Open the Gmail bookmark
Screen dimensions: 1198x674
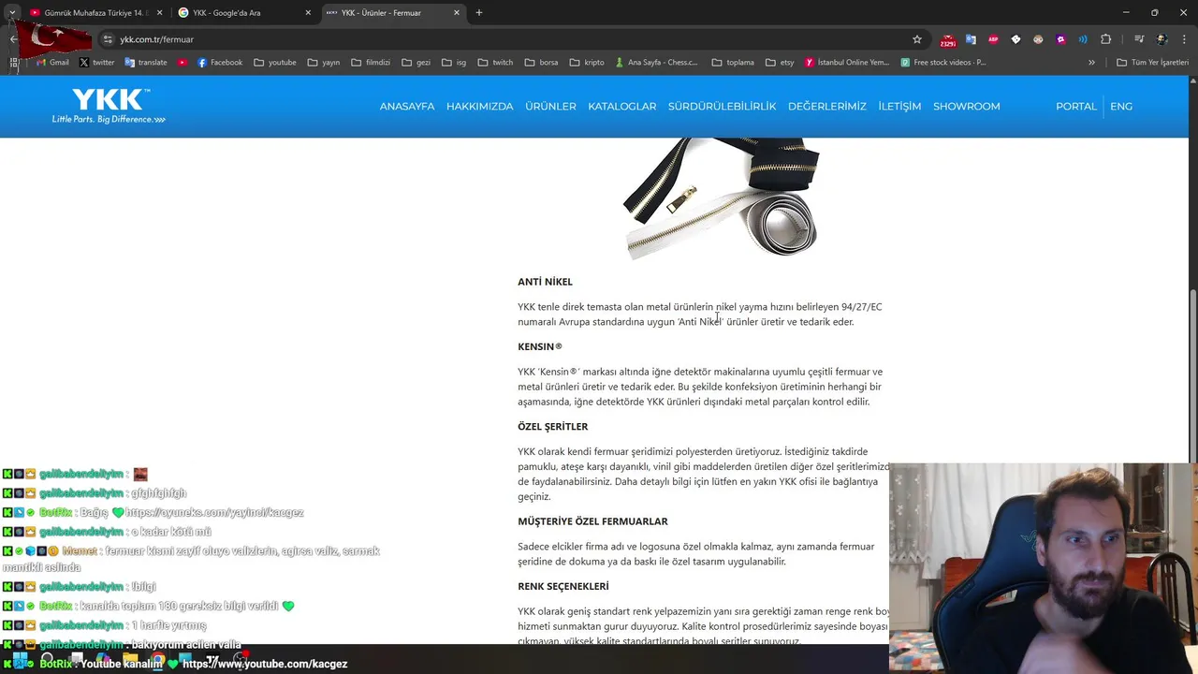(x=51, y=63)
